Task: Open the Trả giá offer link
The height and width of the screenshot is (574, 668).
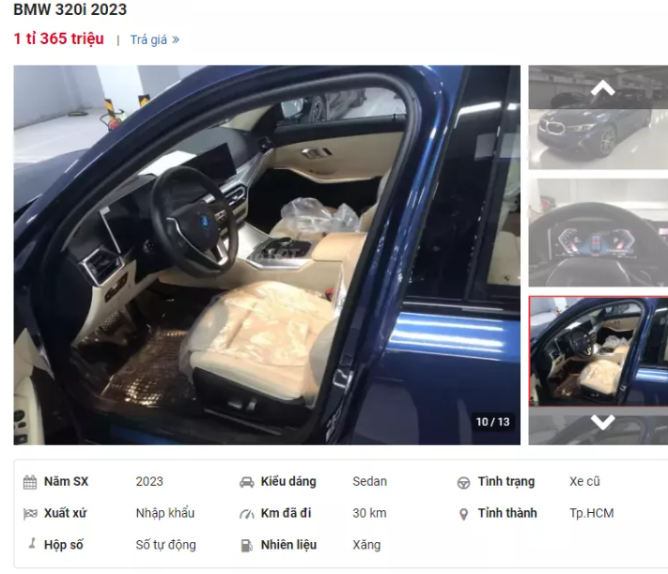Action: point(148,39)
